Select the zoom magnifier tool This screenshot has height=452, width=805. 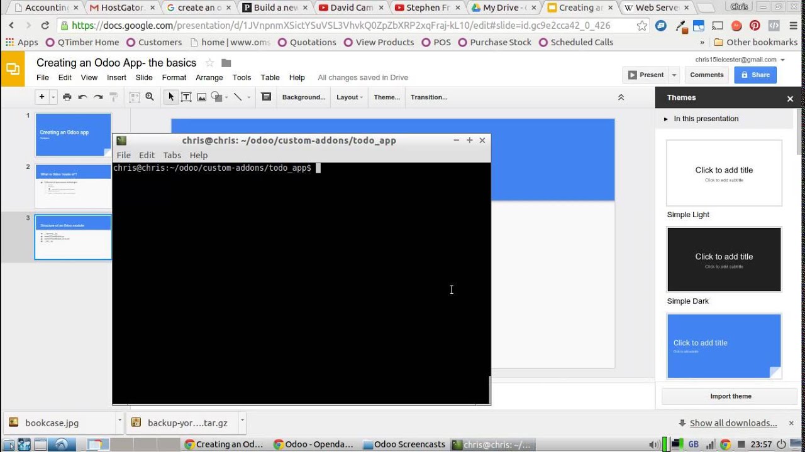tap(150, 97)
